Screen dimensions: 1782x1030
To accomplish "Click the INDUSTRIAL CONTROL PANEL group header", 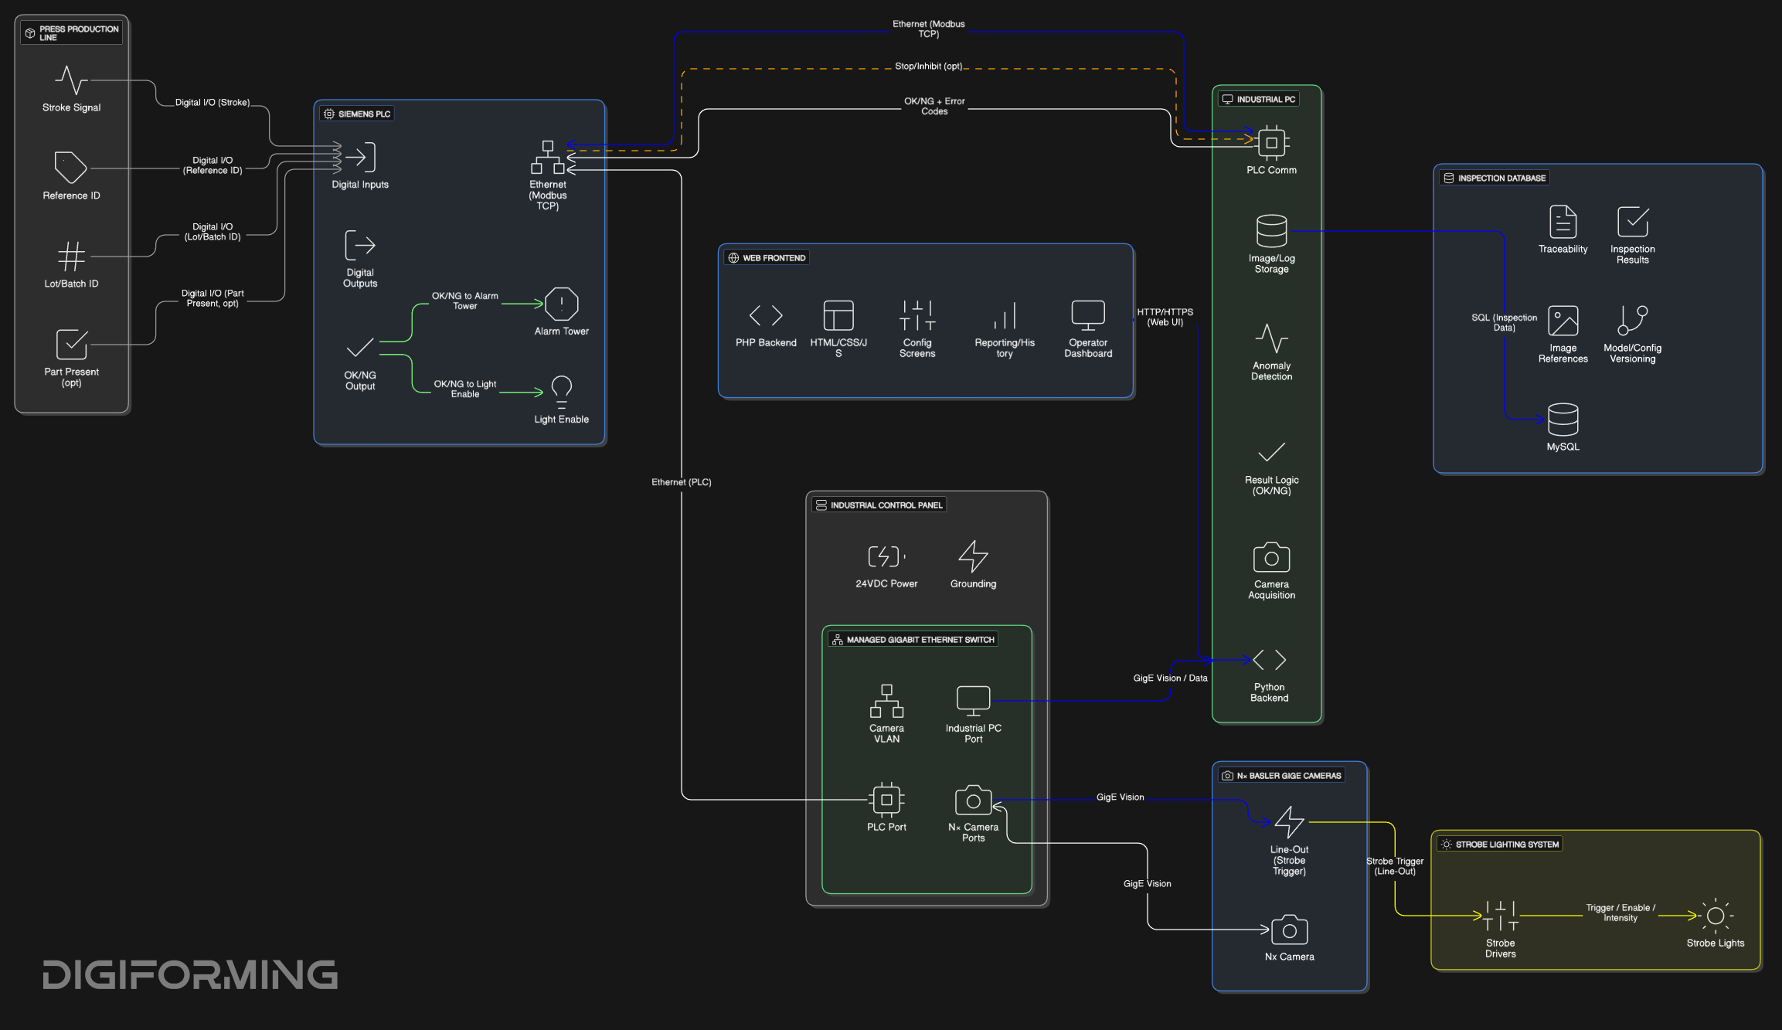I will click(x=879, y=505).
